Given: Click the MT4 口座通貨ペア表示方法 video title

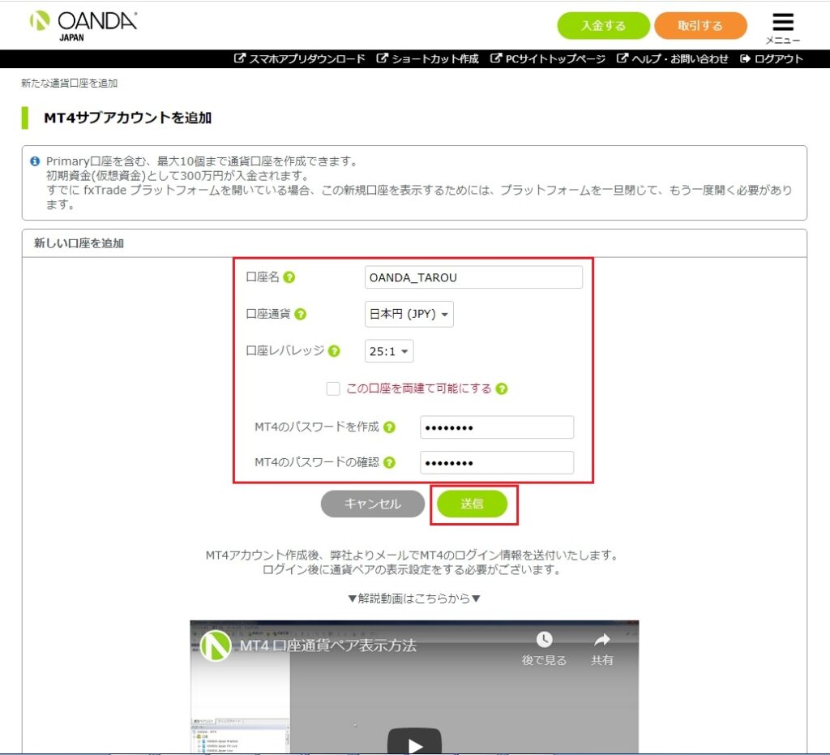Looking at the screenshot, I should click(x=328, y=646).
